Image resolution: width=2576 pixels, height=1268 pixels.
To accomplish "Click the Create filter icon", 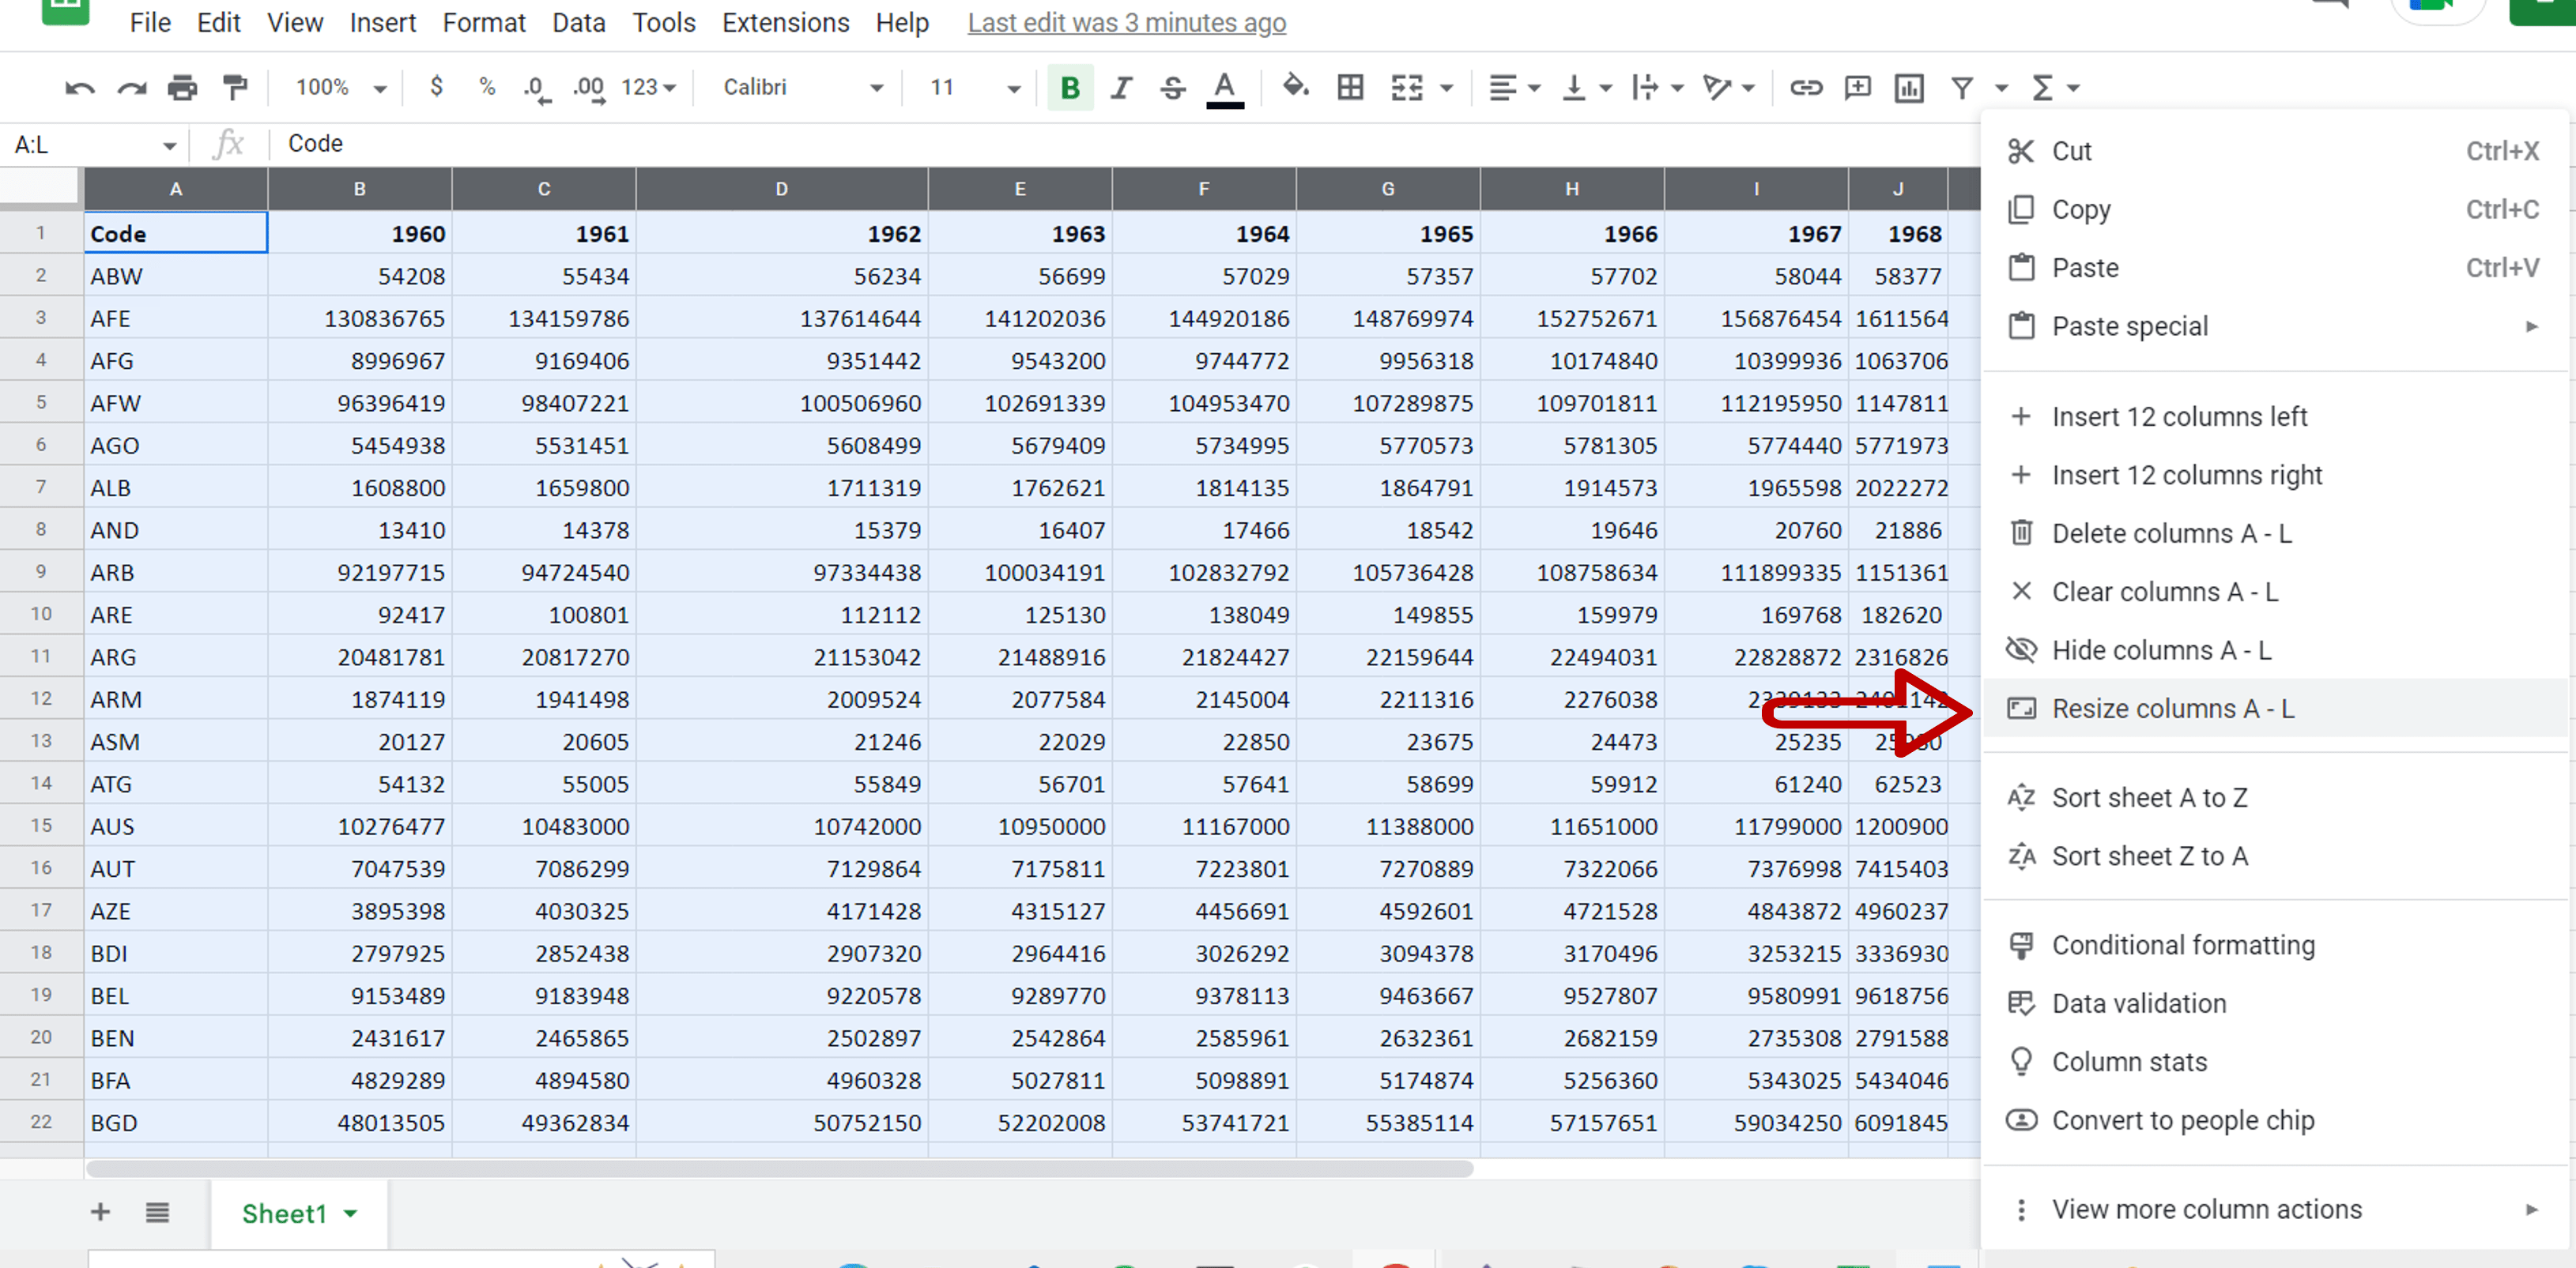I will (x=1961, y=88).
